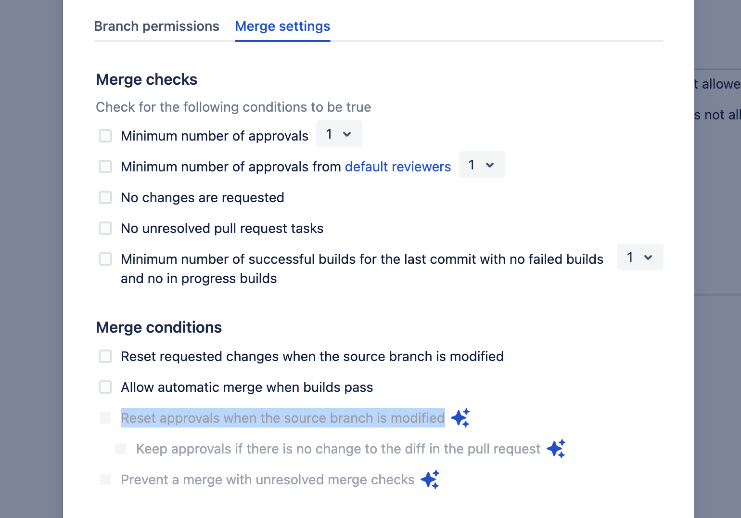This screenshot has height=518, width=741.
Task: Open default reviewers approvals count dropdown
Action: pyautogui.click(x=482, y=165)
